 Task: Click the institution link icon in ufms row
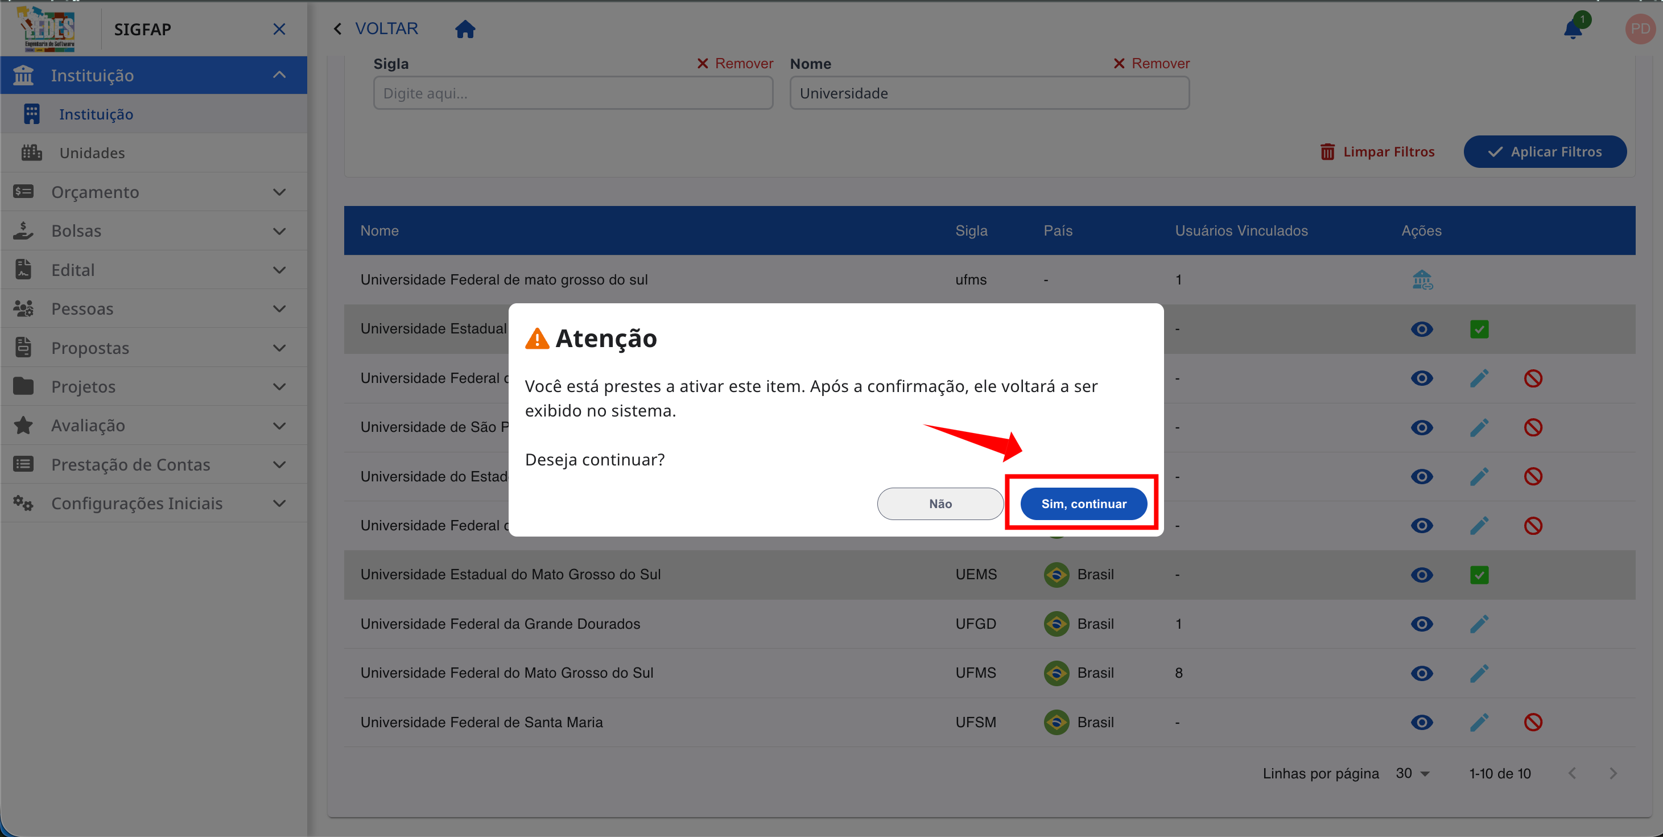[1422, 279]
